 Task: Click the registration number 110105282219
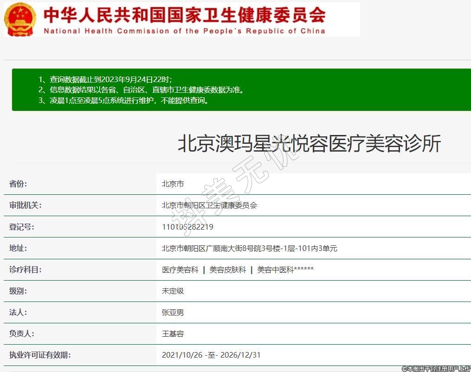187,227
